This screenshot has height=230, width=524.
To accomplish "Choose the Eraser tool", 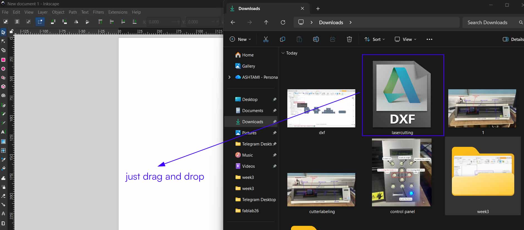I will pos(3,196).
